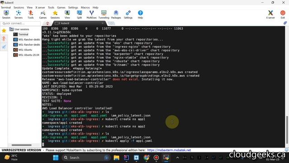Click the red record icon in taskbar
This screenshot has width=289, height=163.
pyautogui.click(x=156, y=158)
